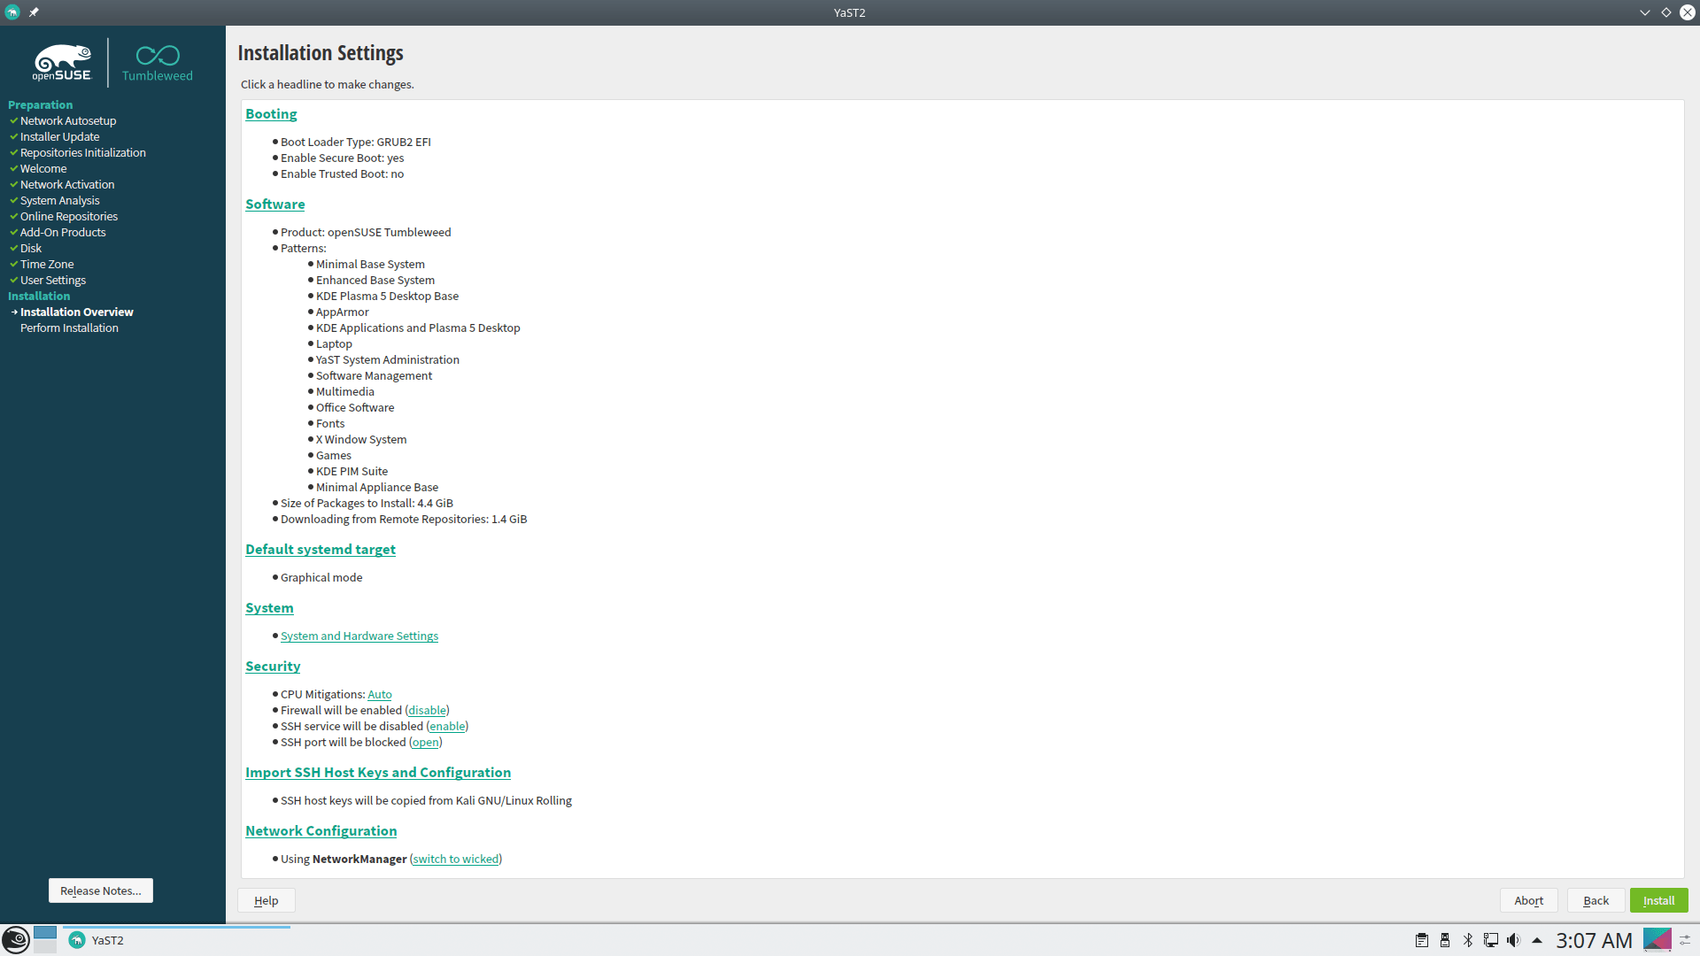Expand hidden system tray icons arrow
This screenshot has width=1700, height=956.
pyautogui.click(x=1537, y=940)
